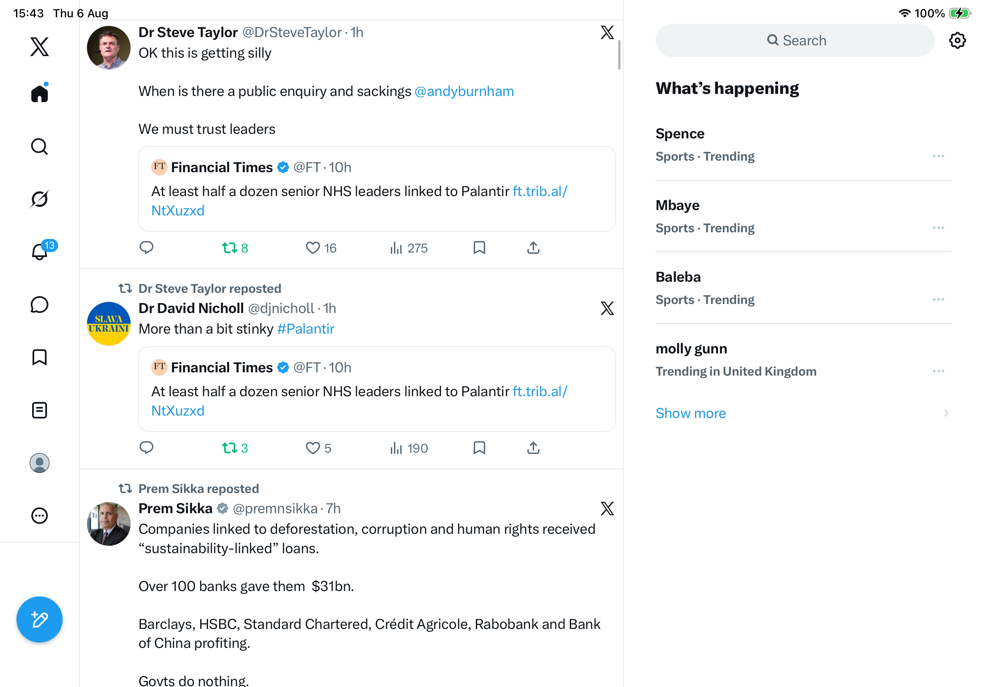984x687 pixels.
Task: Share Dr Steve Taylor's post
Action: click(x=533, y=248)
